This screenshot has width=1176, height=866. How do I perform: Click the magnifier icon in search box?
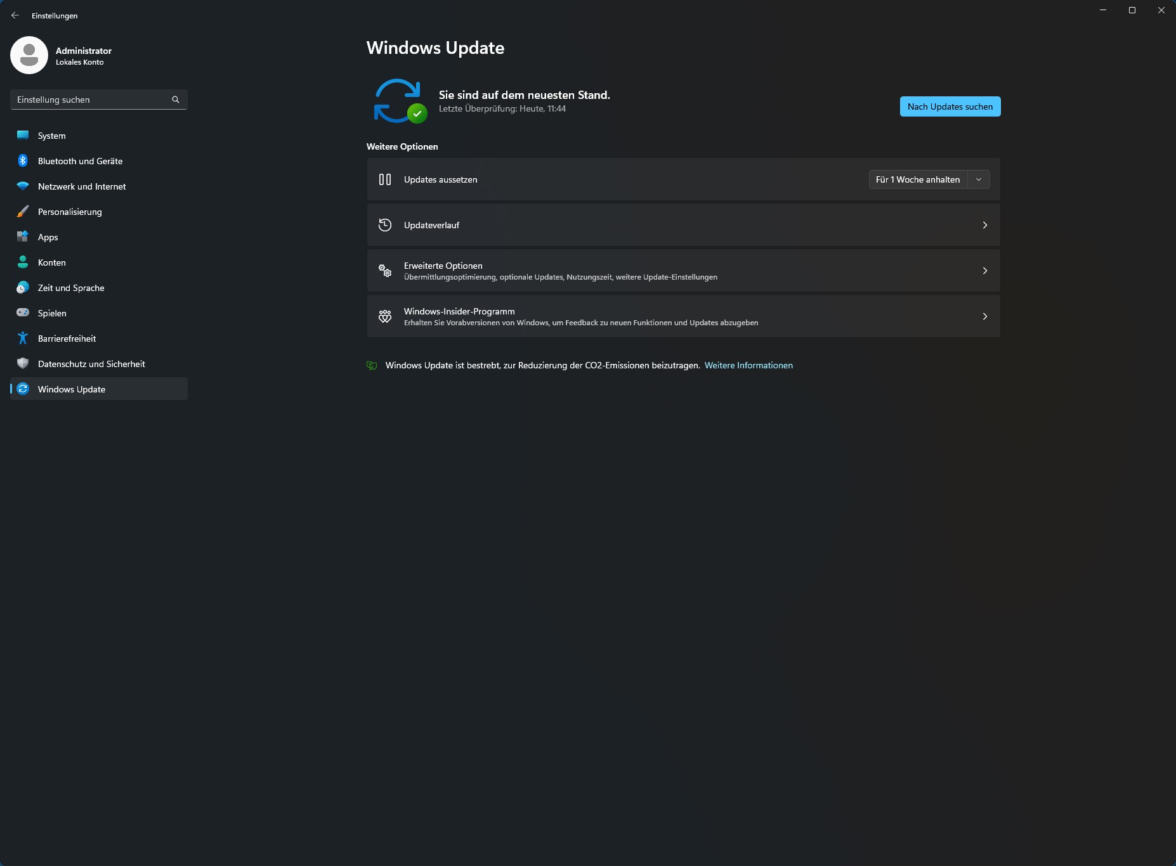pos(176,100)
